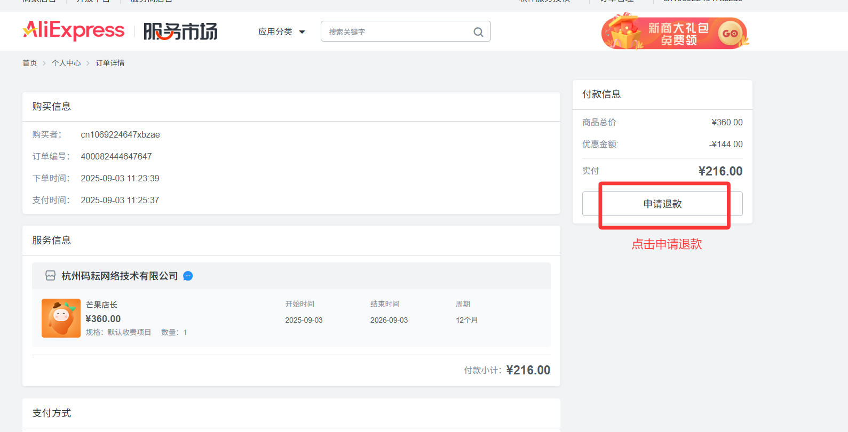This screenshot has height=432, width=848.
Task: Click the order number 400082444647647
Action: [116, 156]
